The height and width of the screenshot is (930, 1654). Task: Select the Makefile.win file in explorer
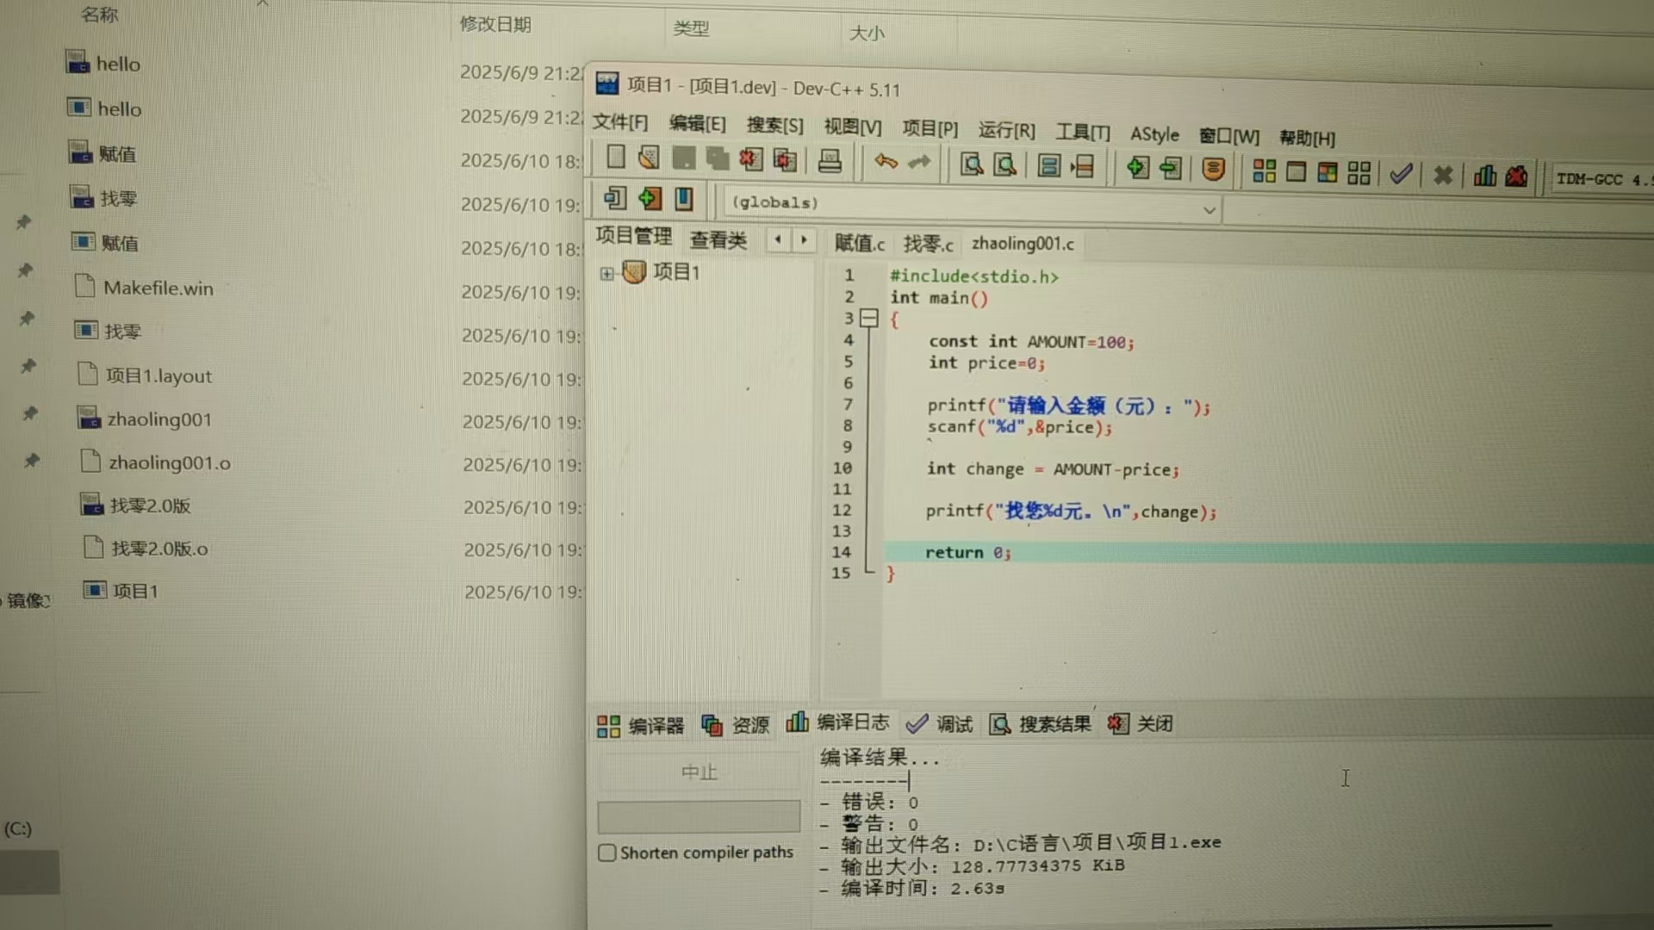pyautogui.click(x=158, y=288)
